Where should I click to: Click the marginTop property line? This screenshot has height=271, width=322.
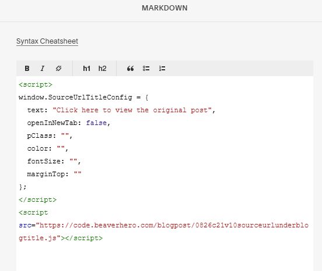point(54,174)
